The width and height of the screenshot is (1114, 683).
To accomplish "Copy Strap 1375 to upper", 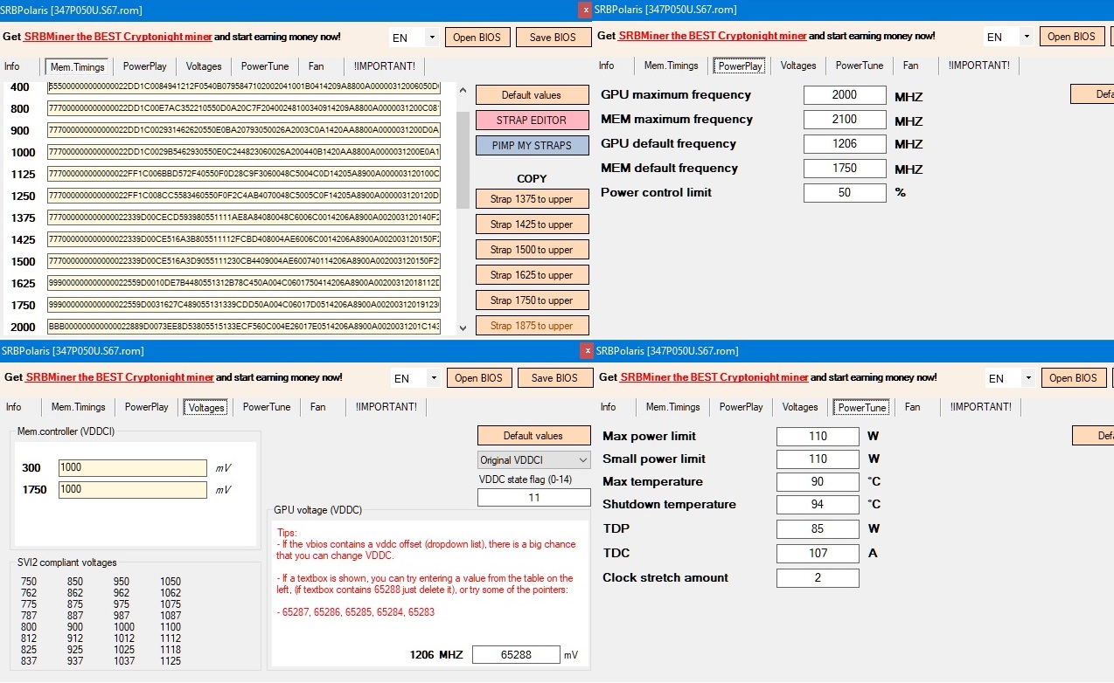I will click(532, 199).
